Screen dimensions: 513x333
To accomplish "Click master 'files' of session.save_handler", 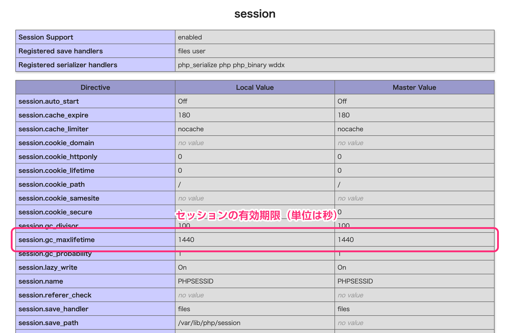I will pyautogui.click(x=344, y=309).
